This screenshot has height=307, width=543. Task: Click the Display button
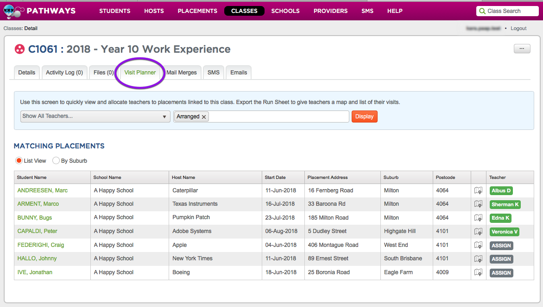[364, 117]
